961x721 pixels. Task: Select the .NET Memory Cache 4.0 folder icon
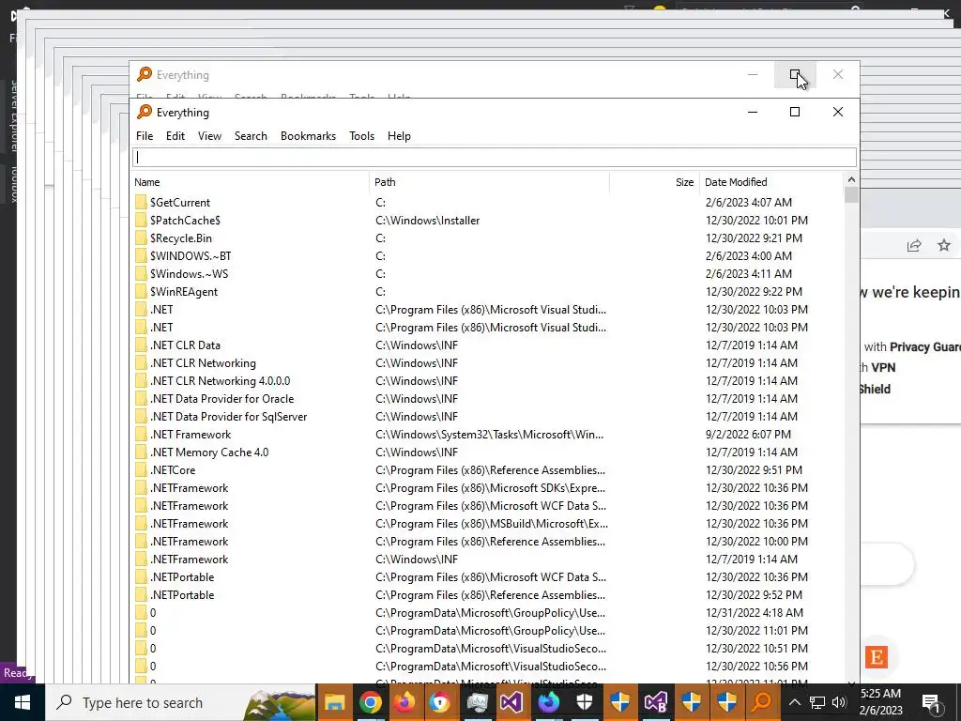[x=141, y=453]
